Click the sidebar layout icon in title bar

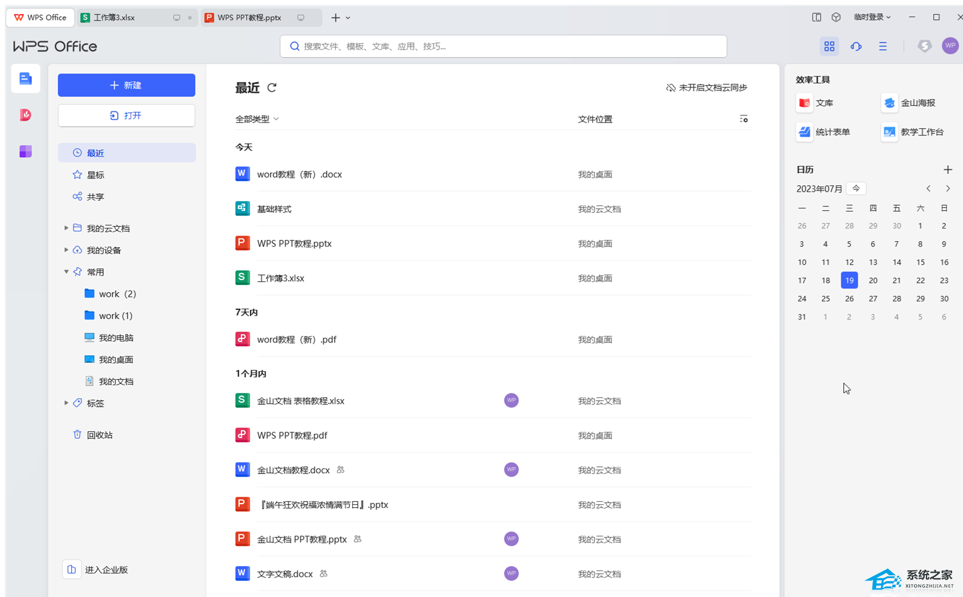click(816, 18)
